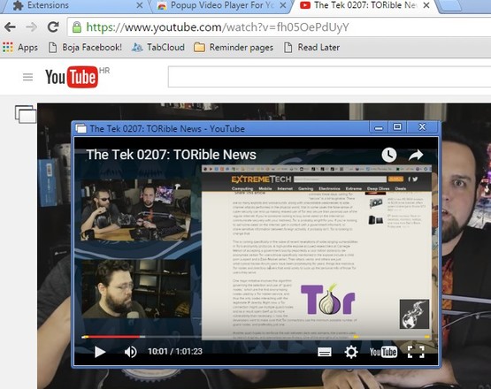Minimize the popup video window

(379, 127)
